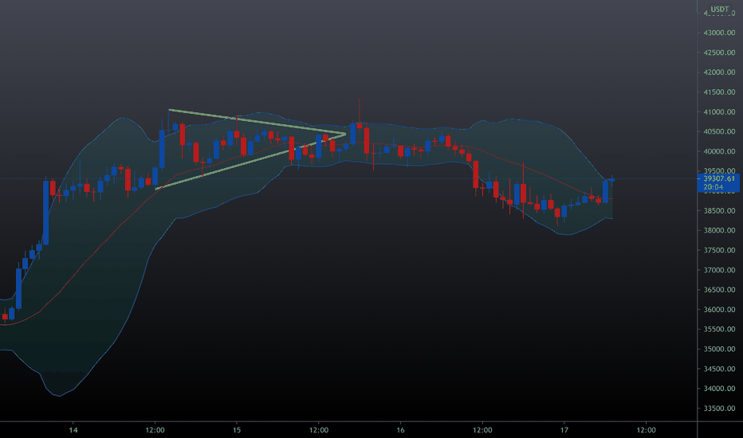The width and height of the screenshot is (743, 438).
Task: Click the 36000.00 price axis label
Action: 719,310
